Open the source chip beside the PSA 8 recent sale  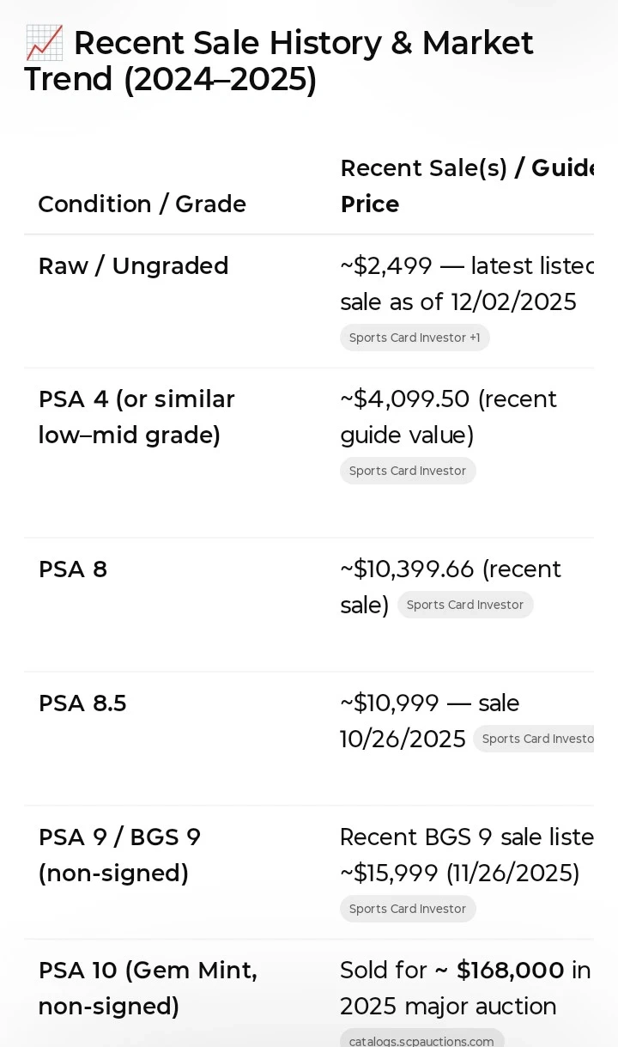pyautogui.click(x=464, y=605)
